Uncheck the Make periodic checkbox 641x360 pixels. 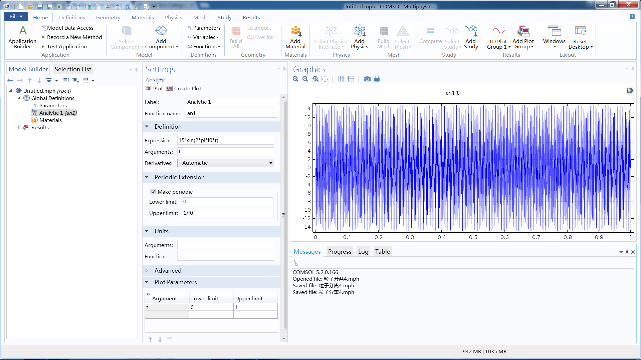click(153, 192)
